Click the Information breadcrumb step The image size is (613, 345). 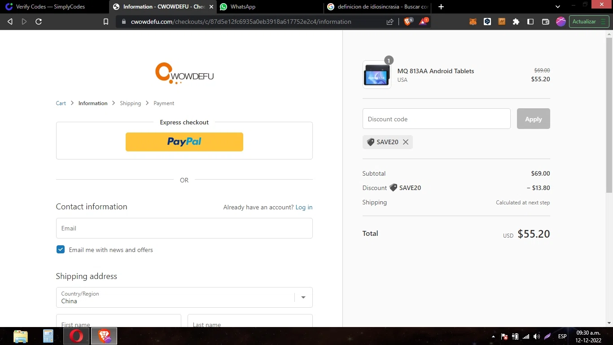coord(93,103)
